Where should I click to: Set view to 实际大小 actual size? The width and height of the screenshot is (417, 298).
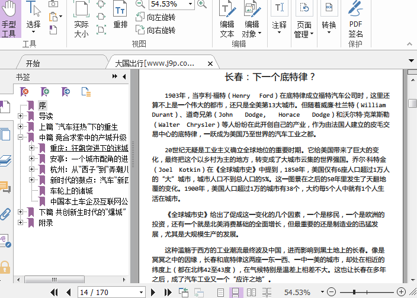(81, 18)
